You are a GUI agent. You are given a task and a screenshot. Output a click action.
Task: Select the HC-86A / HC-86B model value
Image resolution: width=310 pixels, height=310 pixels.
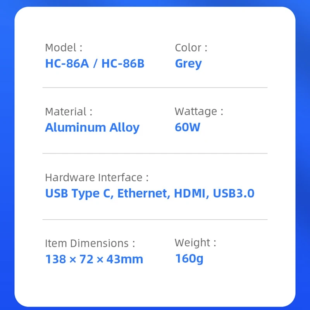(x=95, y=64)
